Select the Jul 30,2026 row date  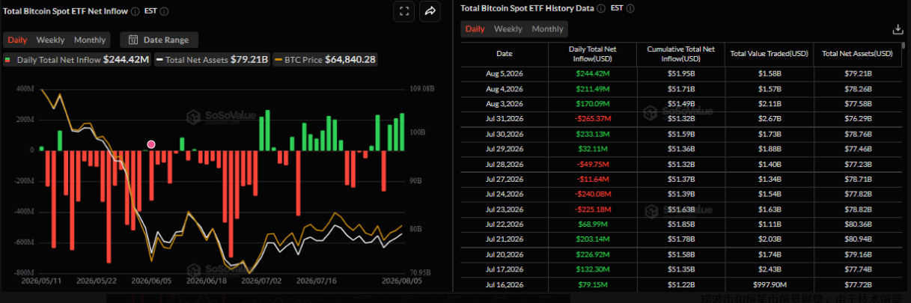[x=505, y=134]
